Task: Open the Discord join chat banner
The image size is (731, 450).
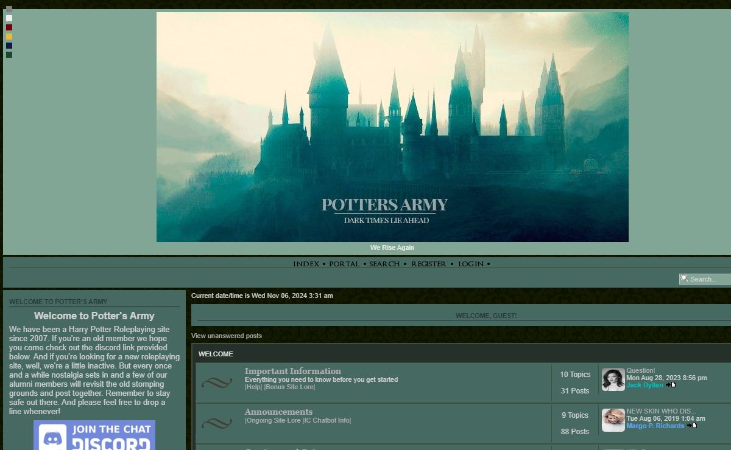Action: click(x=94, y=435)
